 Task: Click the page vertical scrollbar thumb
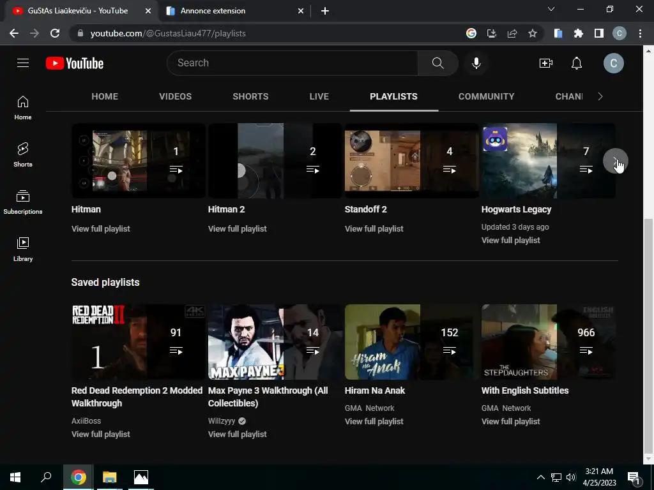pos(648,336)
